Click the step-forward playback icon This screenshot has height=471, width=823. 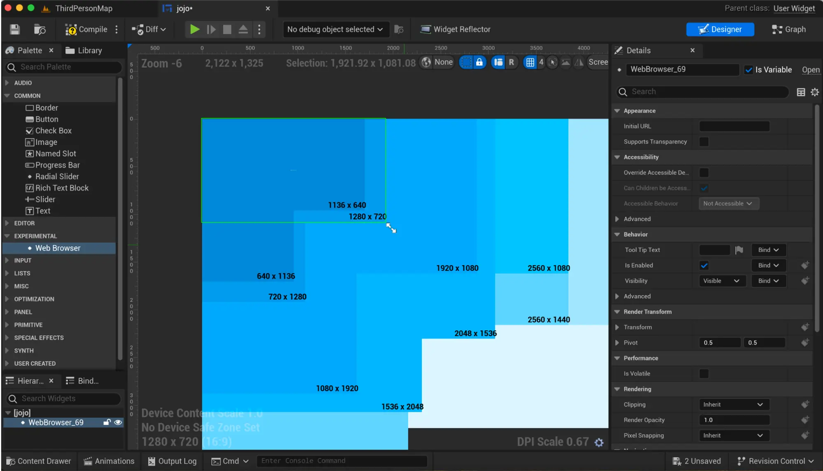pyautogui.click(x=212, y=30)
